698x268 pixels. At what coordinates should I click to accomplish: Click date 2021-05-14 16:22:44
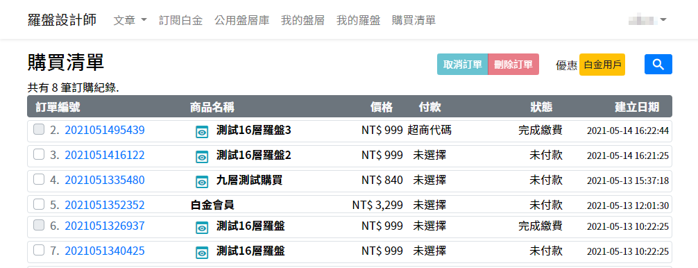[x=628, y=131]
